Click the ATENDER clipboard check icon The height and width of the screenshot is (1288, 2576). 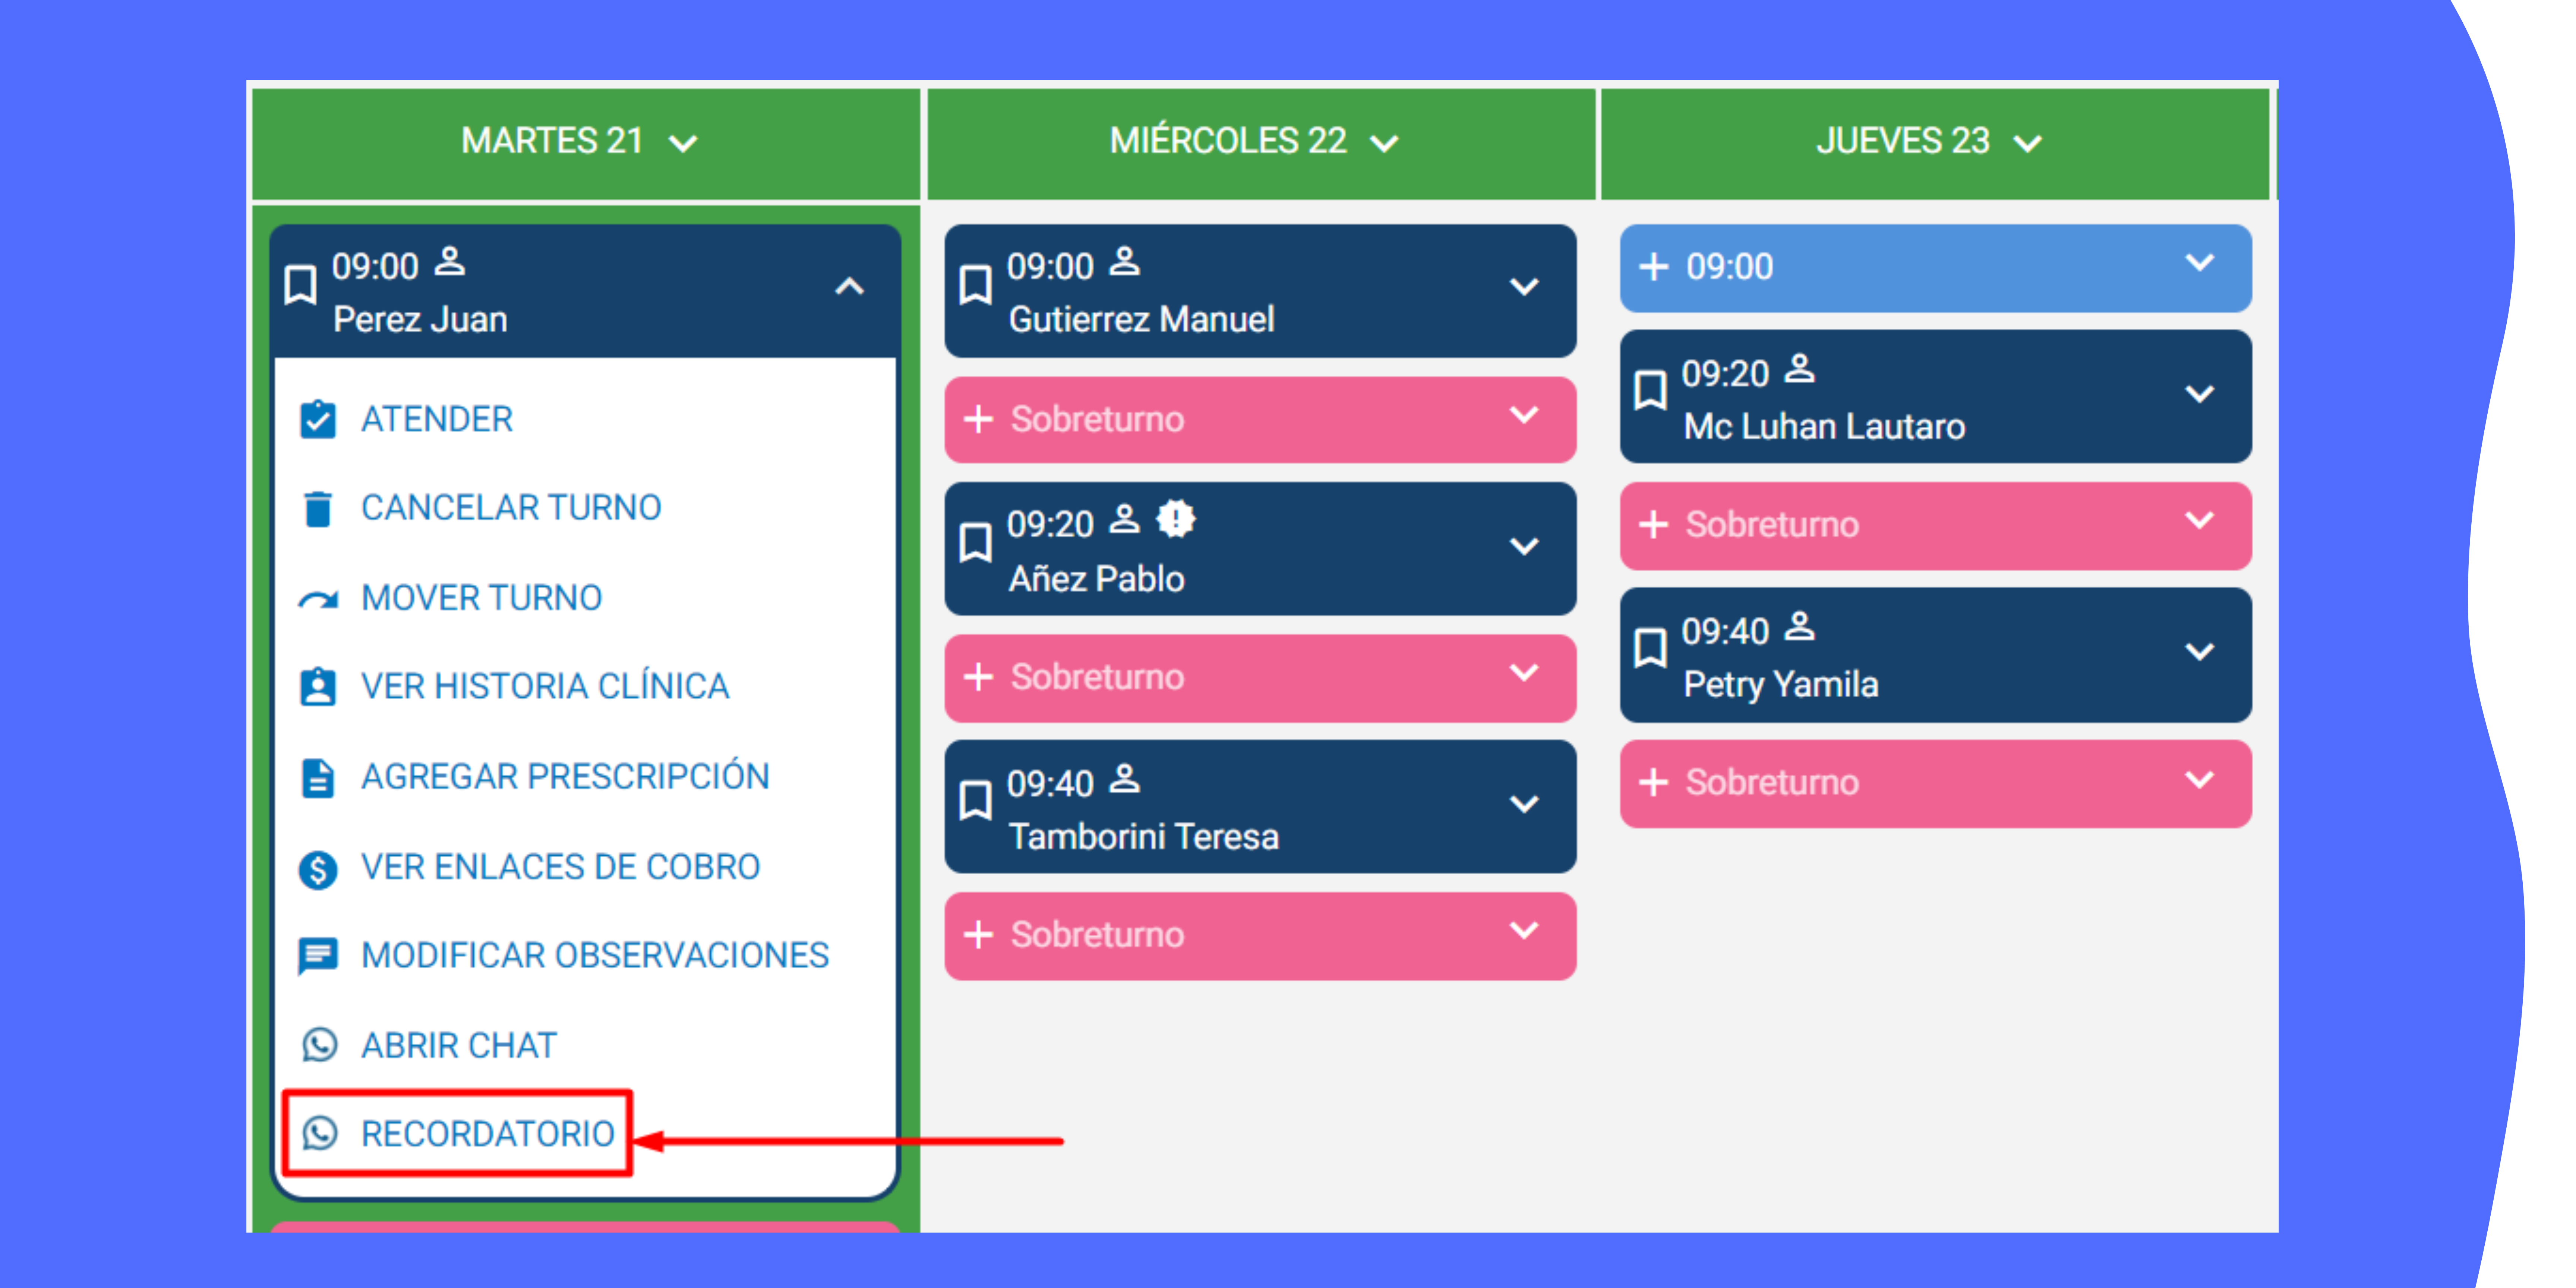pyautogui.click(x=318, y=419)
